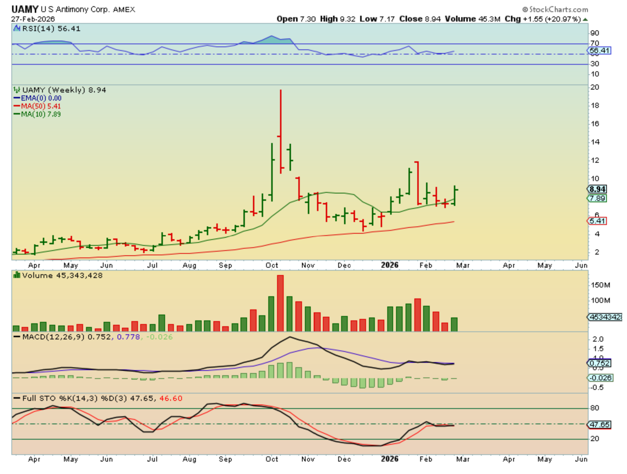
Task: Click the Volume 45.3M value in header
Action: [x=473, y=19]
